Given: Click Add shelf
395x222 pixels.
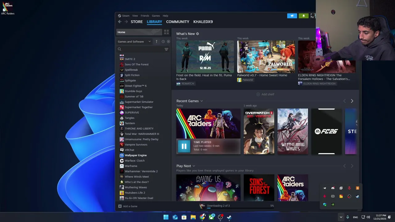Looking at the screenshot, I should point(265,94).
